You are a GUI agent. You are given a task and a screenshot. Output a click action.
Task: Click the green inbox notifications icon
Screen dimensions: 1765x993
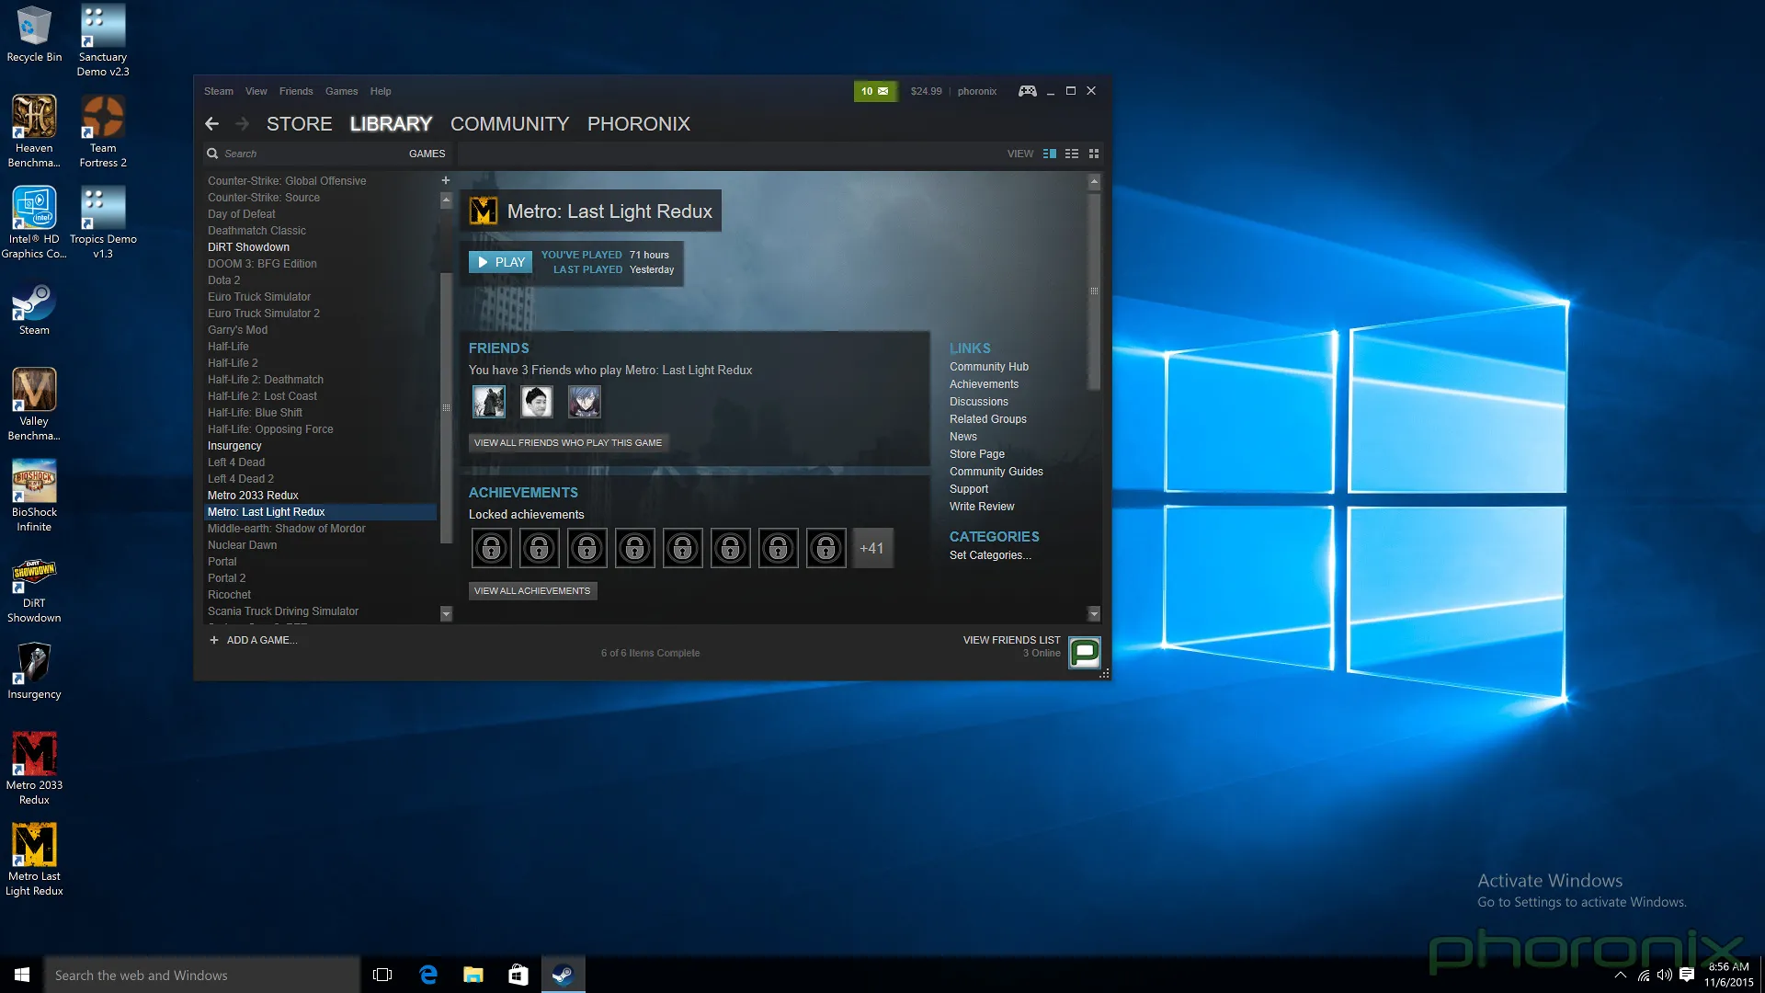tap(874, 91)
